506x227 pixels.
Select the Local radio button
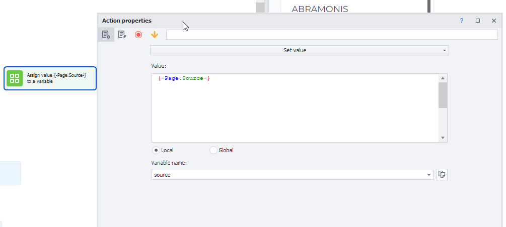[156, 150]
